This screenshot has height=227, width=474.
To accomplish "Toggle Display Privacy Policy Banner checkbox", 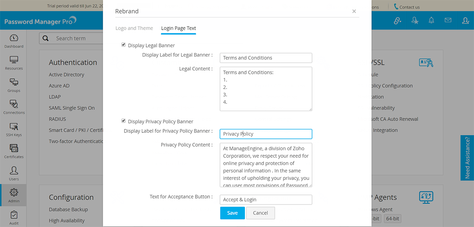I will point(124,121).
